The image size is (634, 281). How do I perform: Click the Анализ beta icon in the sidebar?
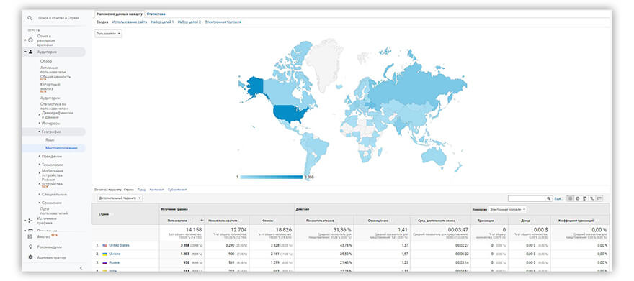[30, 236]
